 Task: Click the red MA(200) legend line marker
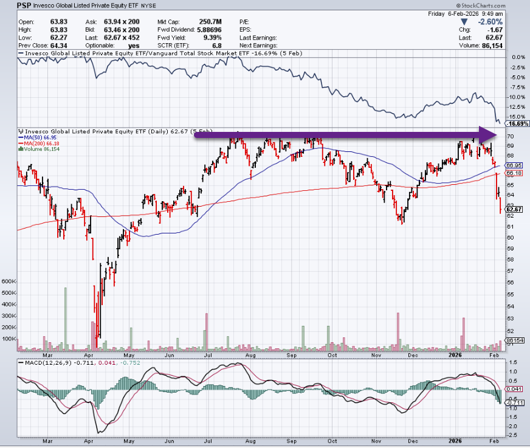[20, 142]
